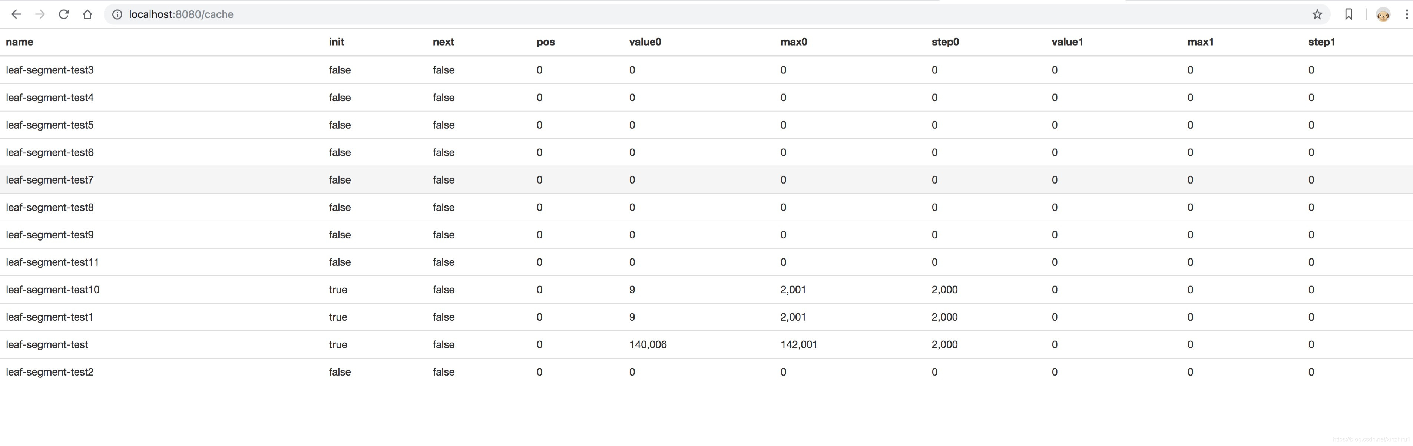This screenshot has width=1413, height=446.
Task: Click the 140,006 value0 cell
Action: click(648, 344)
